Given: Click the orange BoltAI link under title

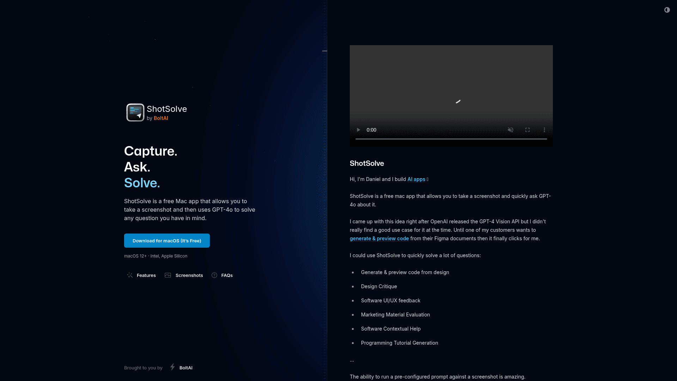Looking at the screenshot, I should click(161, 118).
